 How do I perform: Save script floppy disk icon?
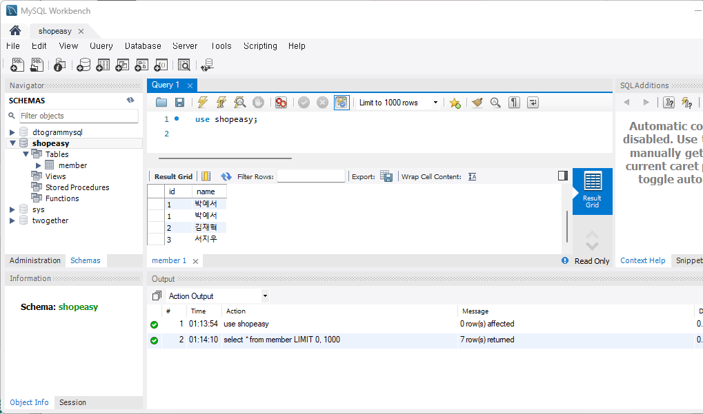[x=179, y=103]
